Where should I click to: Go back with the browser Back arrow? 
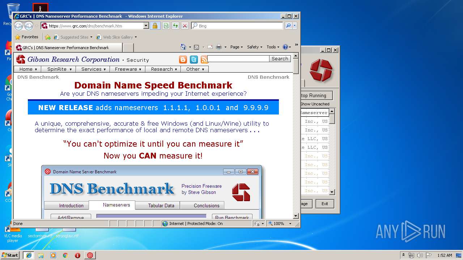tap(18, 26)
